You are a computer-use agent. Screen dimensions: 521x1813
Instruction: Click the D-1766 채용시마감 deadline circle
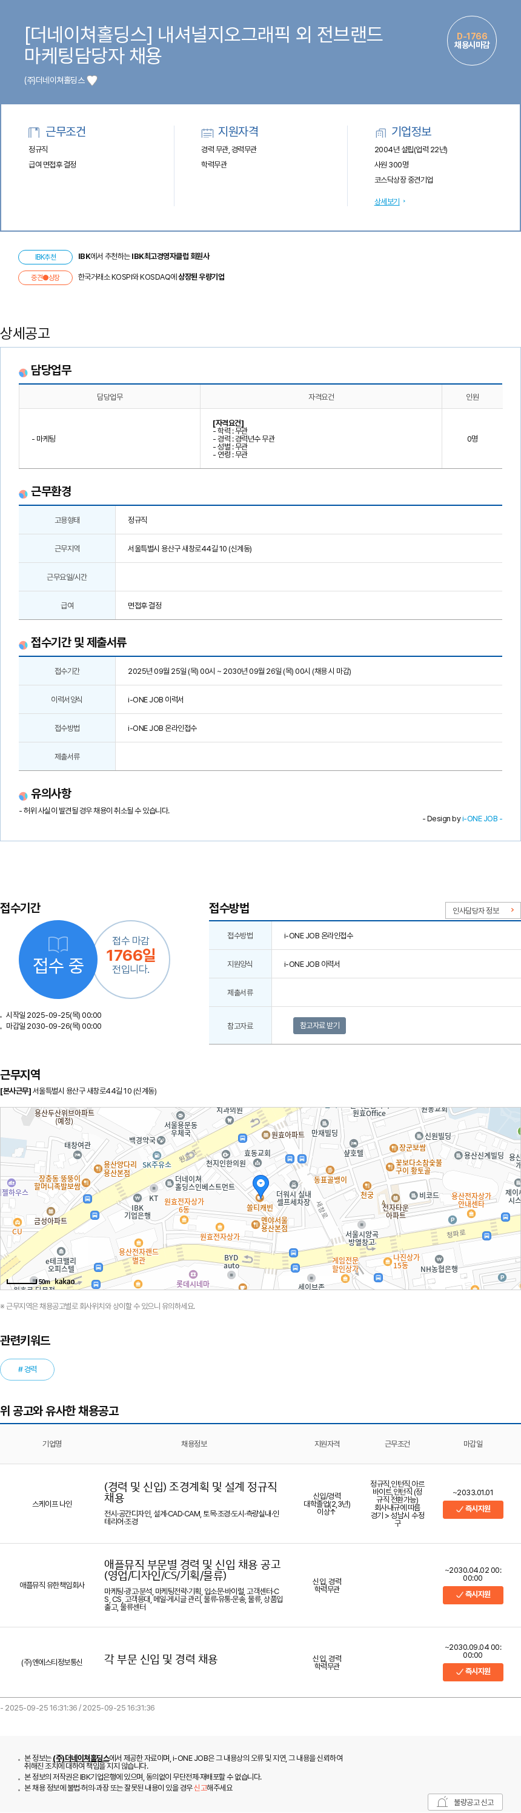pos(472,41)
